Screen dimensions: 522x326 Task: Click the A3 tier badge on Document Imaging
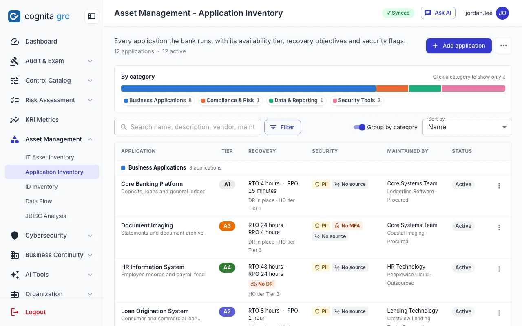click(227, 226)
